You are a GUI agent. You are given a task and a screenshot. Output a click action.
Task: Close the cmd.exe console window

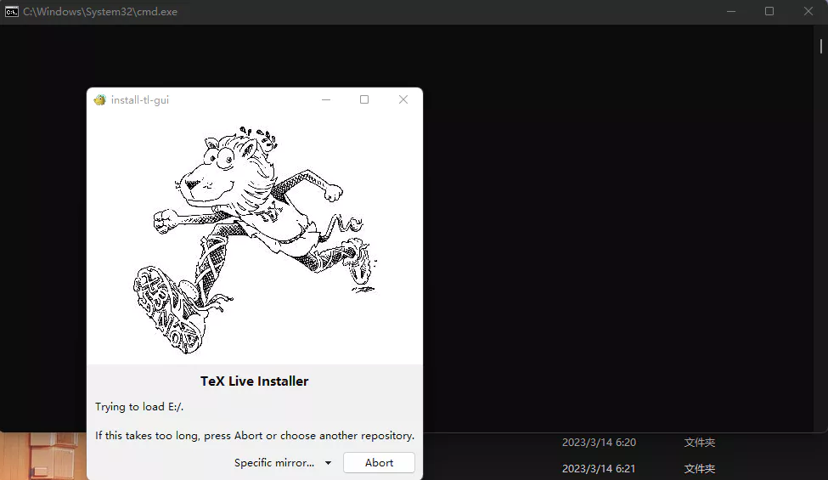pos(808,12)
